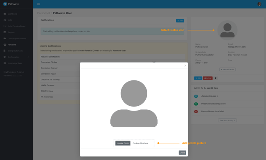Click the Company Documents folder icon
Image resolution: width=266 pixels, height=160 pixels.
(x=5, y=38)
